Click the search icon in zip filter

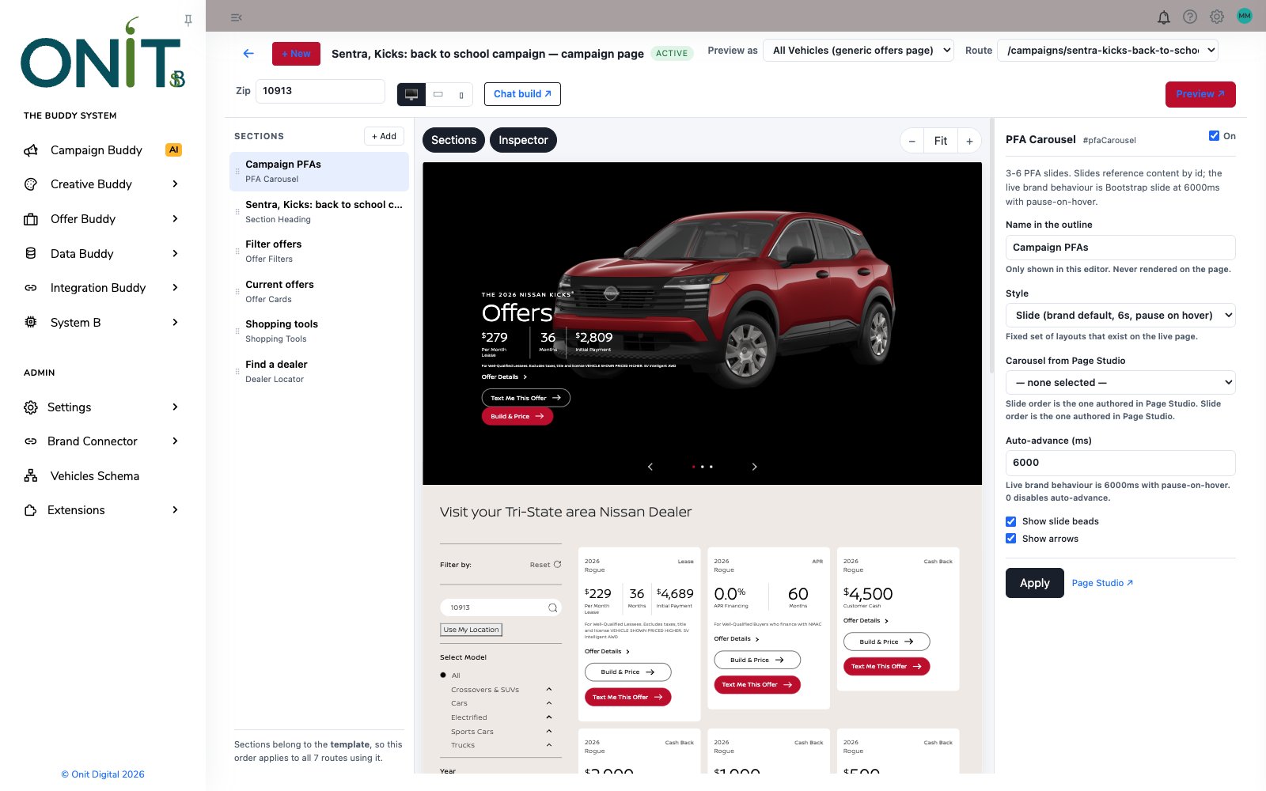[x=553, y=607]
